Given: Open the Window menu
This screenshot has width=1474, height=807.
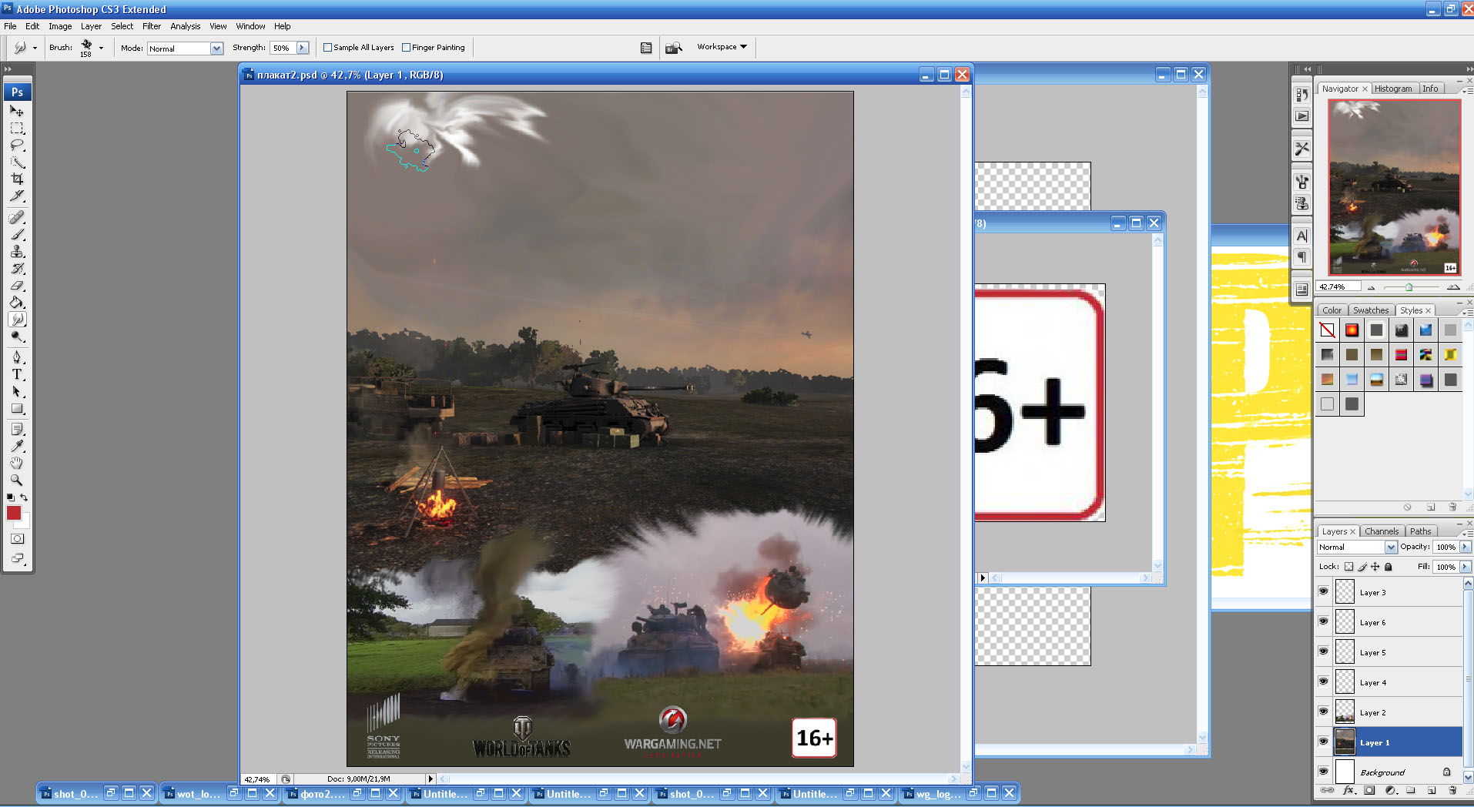Looking at the screenshot, I should pyautogui.click(x=250, y=26).
